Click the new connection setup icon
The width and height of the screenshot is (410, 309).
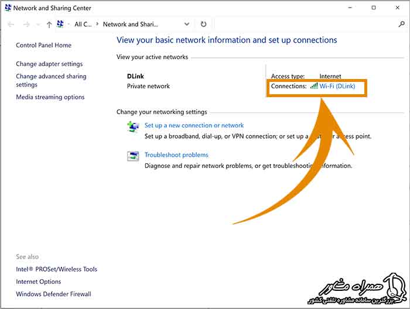click(x=133, y=127)
